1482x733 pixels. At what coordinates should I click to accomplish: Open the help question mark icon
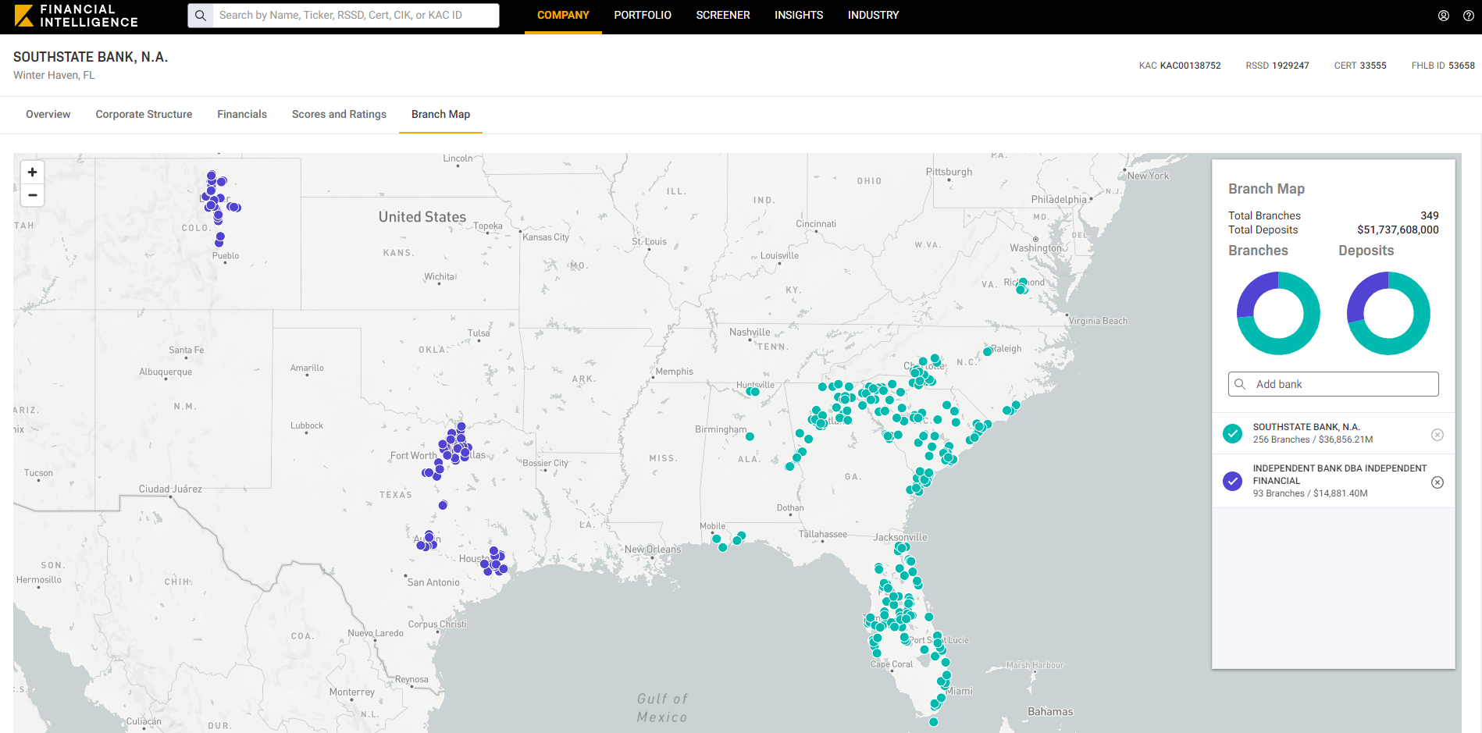(1469, 16)
